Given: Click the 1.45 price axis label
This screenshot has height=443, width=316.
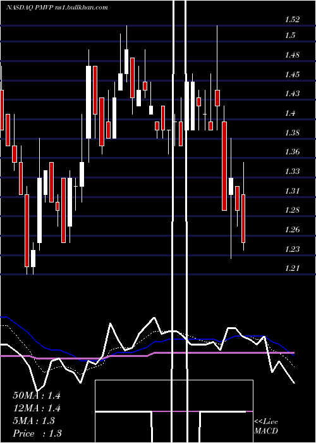Looking at the screenshot, I should pyautogui.click(x=292, y=75).
